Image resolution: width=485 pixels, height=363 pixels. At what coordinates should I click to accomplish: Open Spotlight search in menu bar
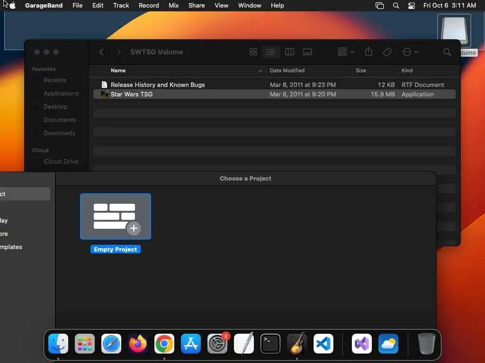tap(396, 6)
